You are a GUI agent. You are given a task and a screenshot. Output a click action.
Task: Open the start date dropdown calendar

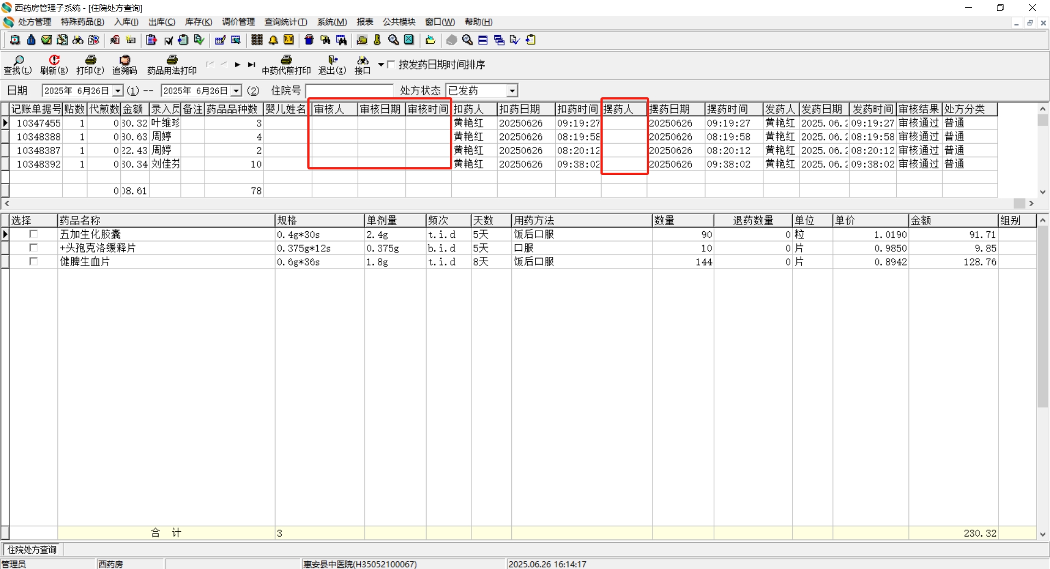click(118, 91)
